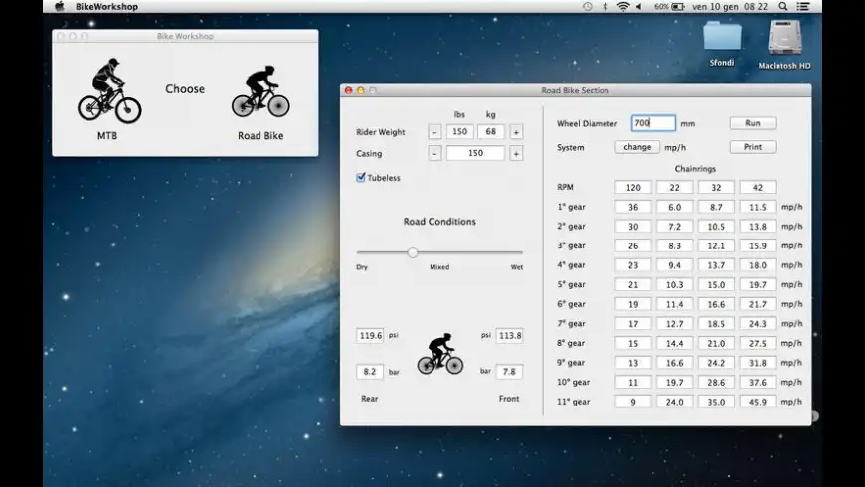This screenshot has width=865, height=487.
Task: Increase Casing value with plus button
Action: tap(516, 154)
